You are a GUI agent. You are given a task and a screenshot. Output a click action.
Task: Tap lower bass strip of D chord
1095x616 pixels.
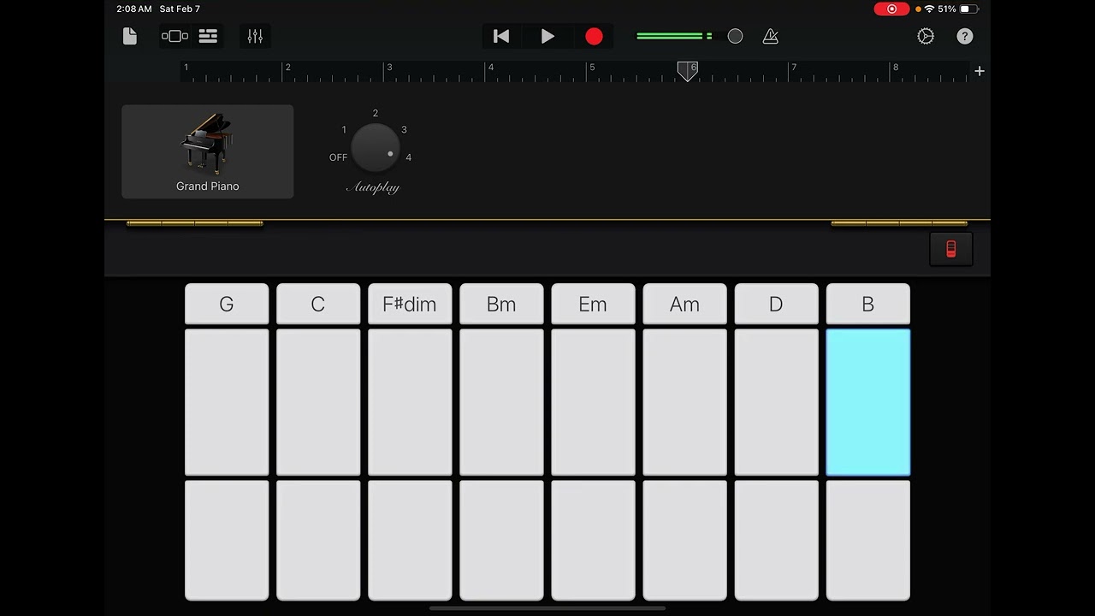click(x=776, y=541)
